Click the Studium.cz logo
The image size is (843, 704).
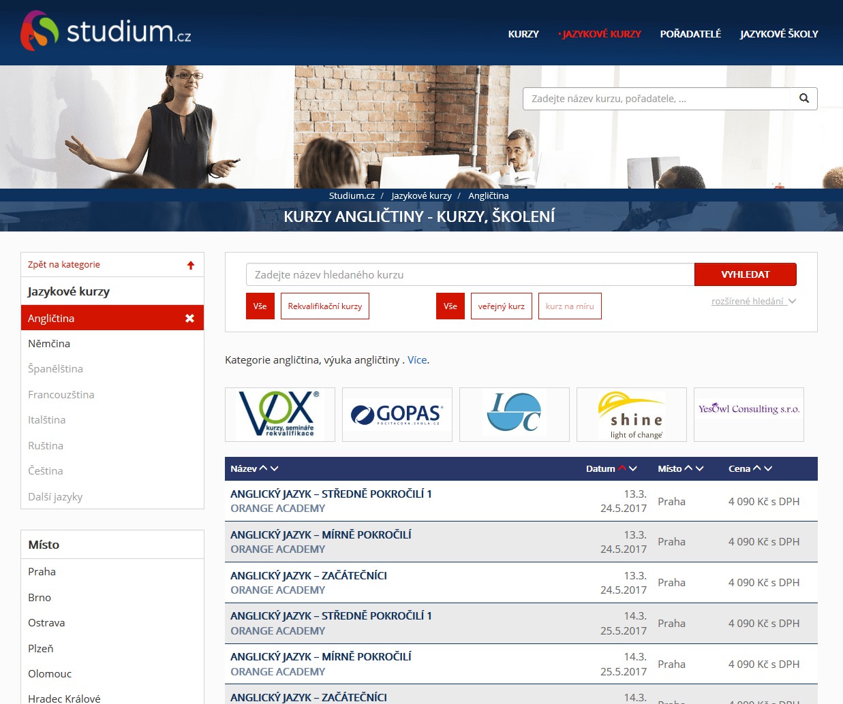tap(106, 31)
